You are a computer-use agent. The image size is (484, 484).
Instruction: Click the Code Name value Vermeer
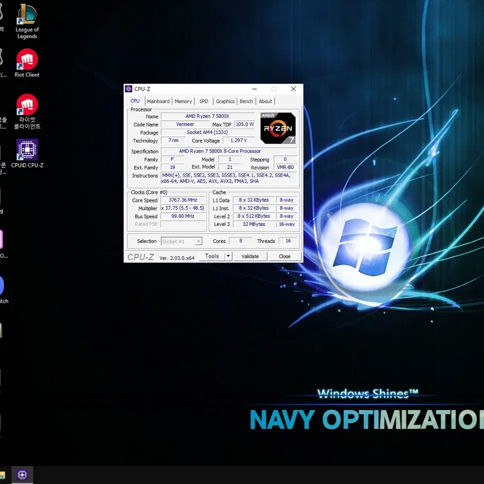tap(185, 124)
